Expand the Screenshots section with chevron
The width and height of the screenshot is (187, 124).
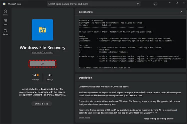coord(181,12)
